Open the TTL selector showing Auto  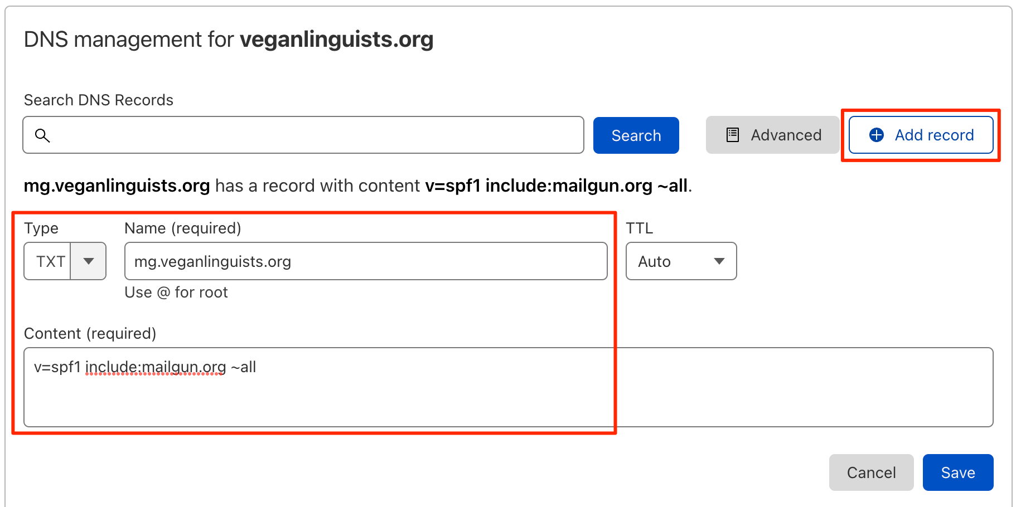click(681, 261)
